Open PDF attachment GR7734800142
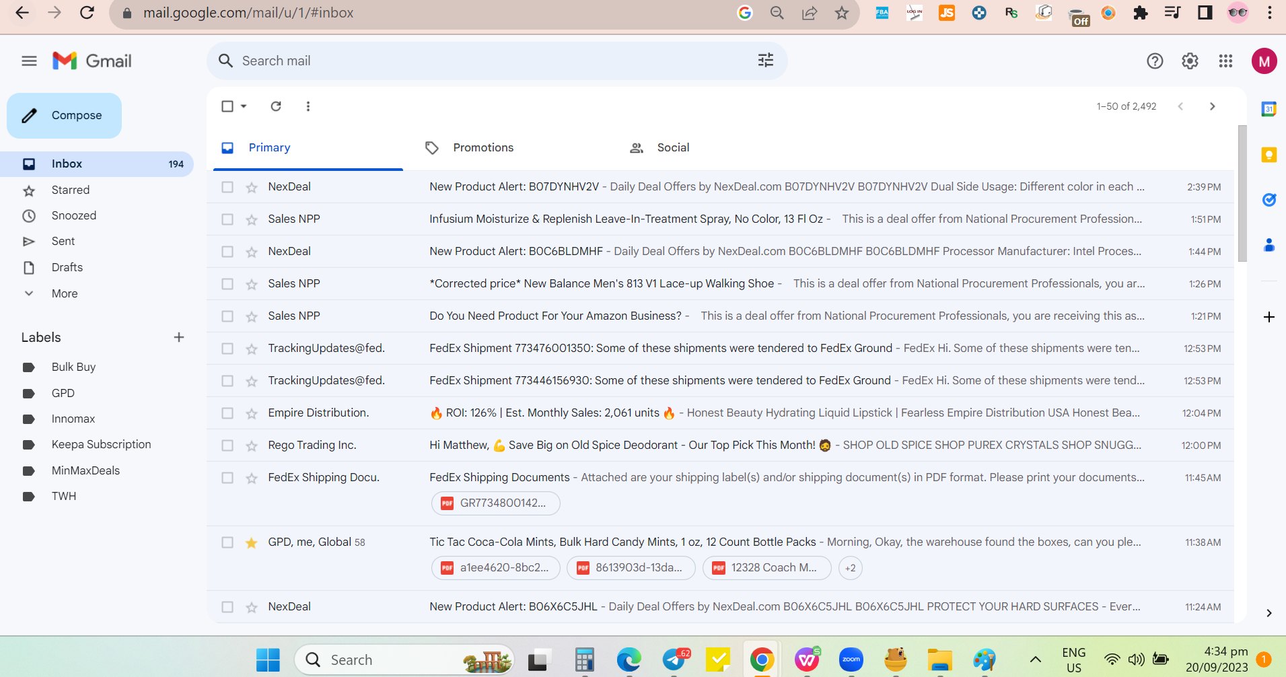 (x=495, y=503)
